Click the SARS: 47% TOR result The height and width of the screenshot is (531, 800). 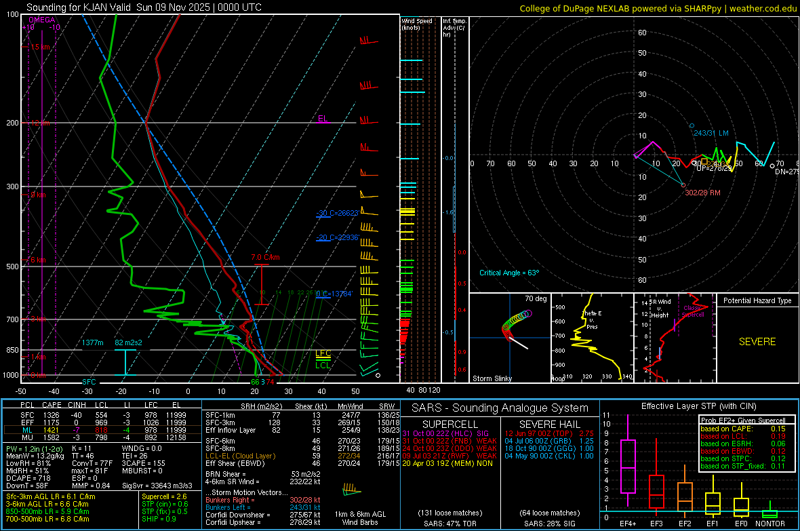click(449, 524)
